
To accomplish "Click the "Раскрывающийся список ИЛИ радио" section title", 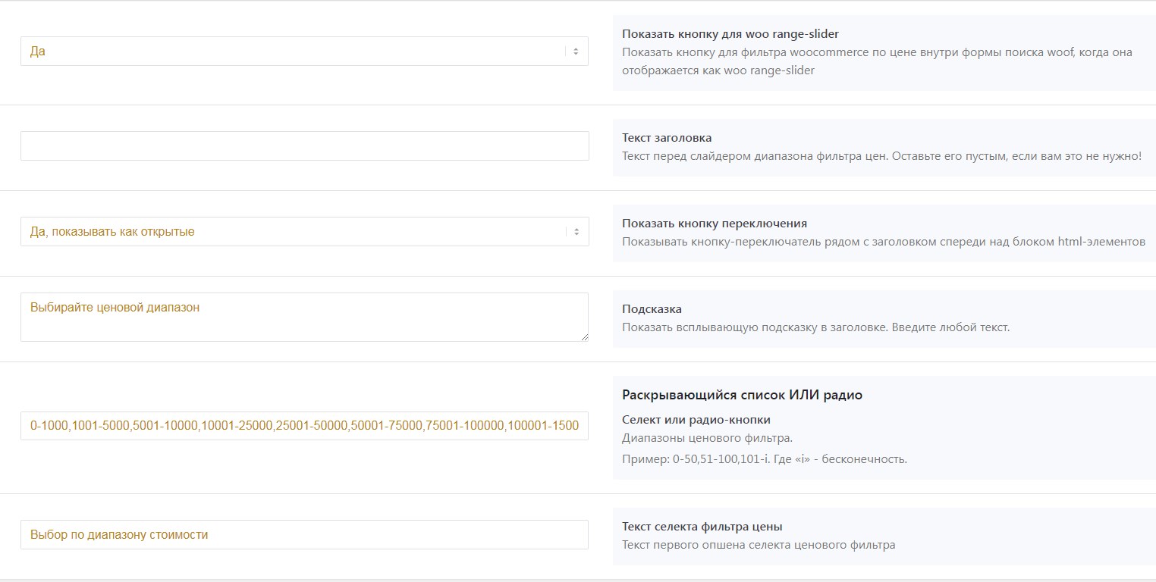I will click(742, 395).
